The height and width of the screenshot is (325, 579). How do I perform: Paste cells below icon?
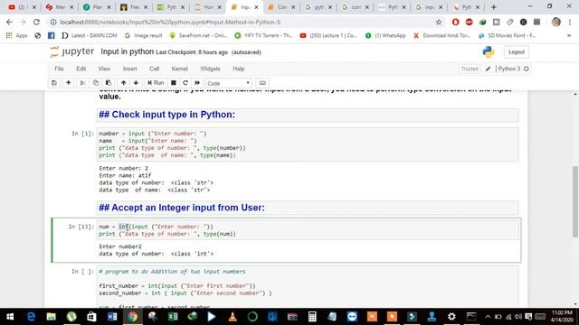click(109, 83)
